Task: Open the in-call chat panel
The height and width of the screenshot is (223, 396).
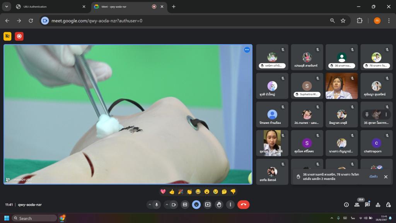Action: coord(367,205)
